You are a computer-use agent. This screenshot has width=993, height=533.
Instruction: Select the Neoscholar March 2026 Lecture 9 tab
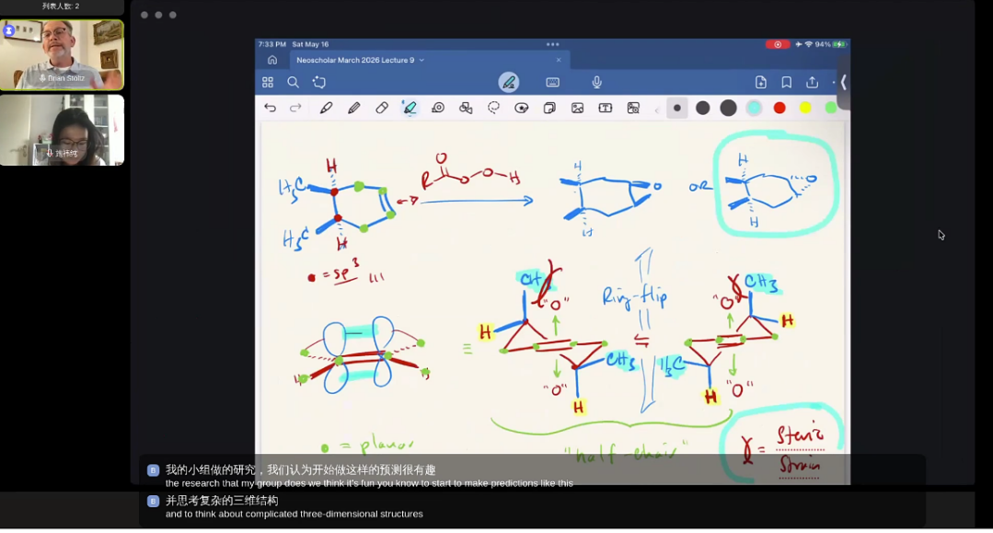point(430,60)
